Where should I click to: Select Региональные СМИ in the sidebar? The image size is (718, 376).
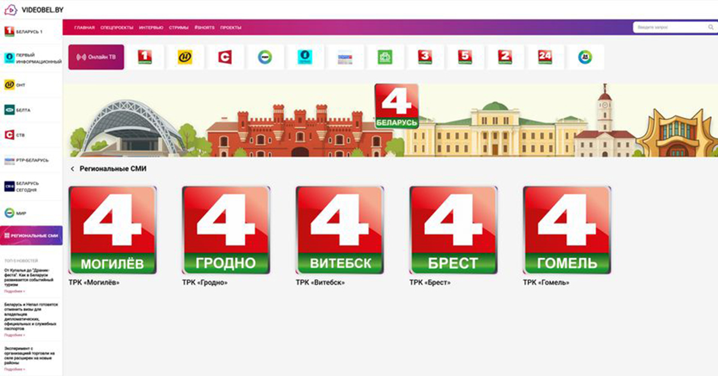tap(31, 236)
